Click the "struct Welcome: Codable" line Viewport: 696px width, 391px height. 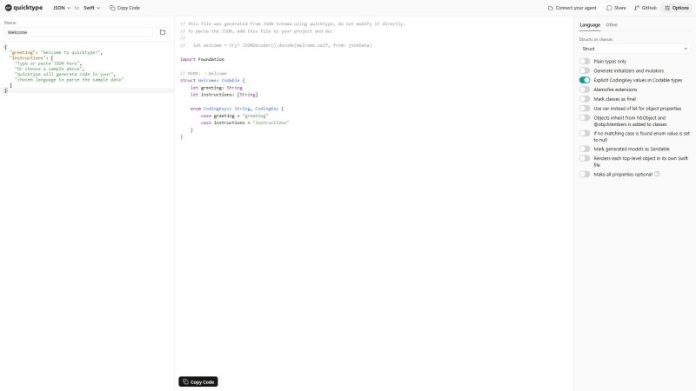[212, 80]
